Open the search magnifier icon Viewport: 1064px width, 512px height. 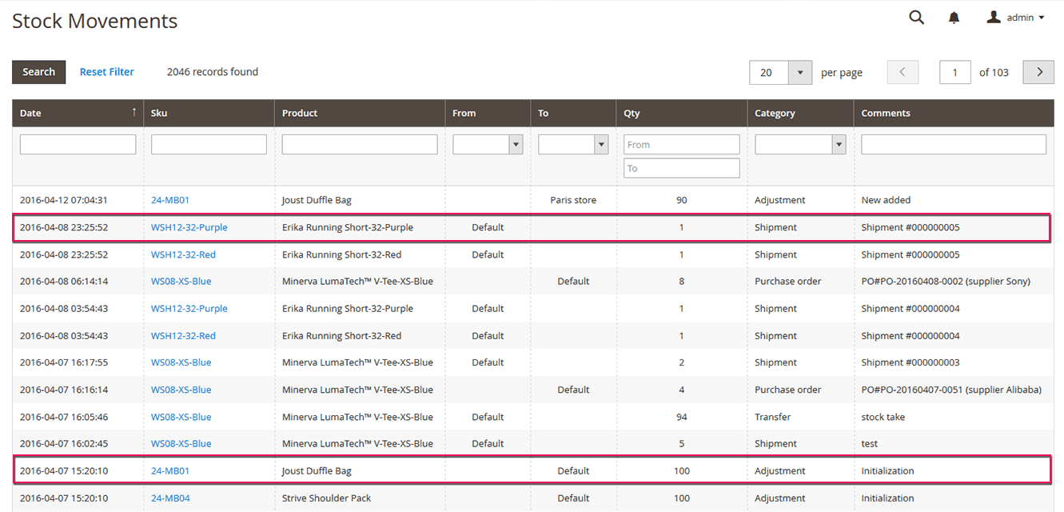916,17
